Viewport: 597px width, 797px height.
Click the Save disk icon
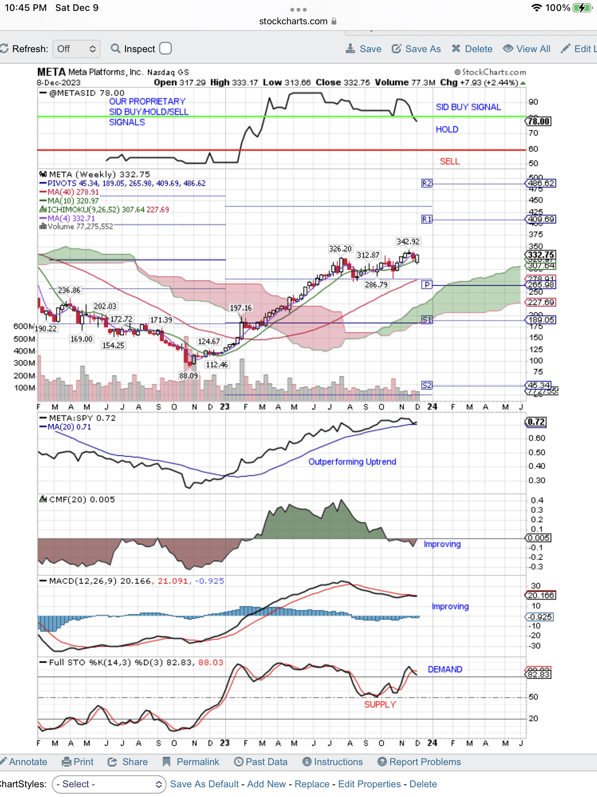[x=350, y=49]
